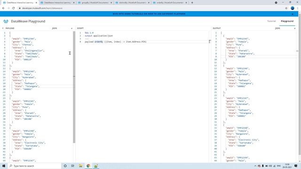The image size is (301, 169).
Task: Close the orderBy MuleSoft Documentation tab
Action: pyautogui.click(x=186, y=3)
